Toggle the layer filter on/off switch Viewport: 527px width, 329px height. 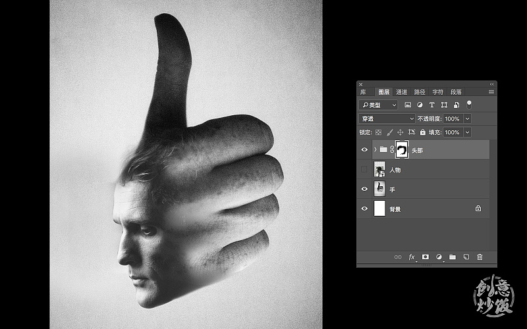(x=470, y=104)
